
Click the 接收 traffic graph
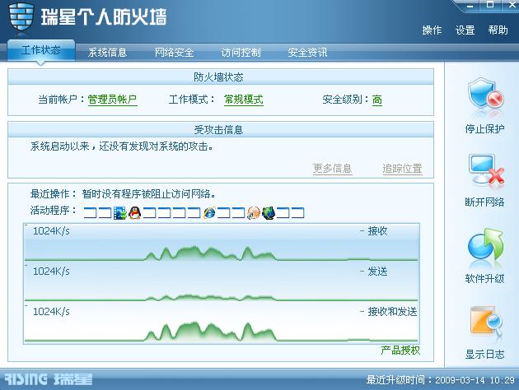pos(222,243)
